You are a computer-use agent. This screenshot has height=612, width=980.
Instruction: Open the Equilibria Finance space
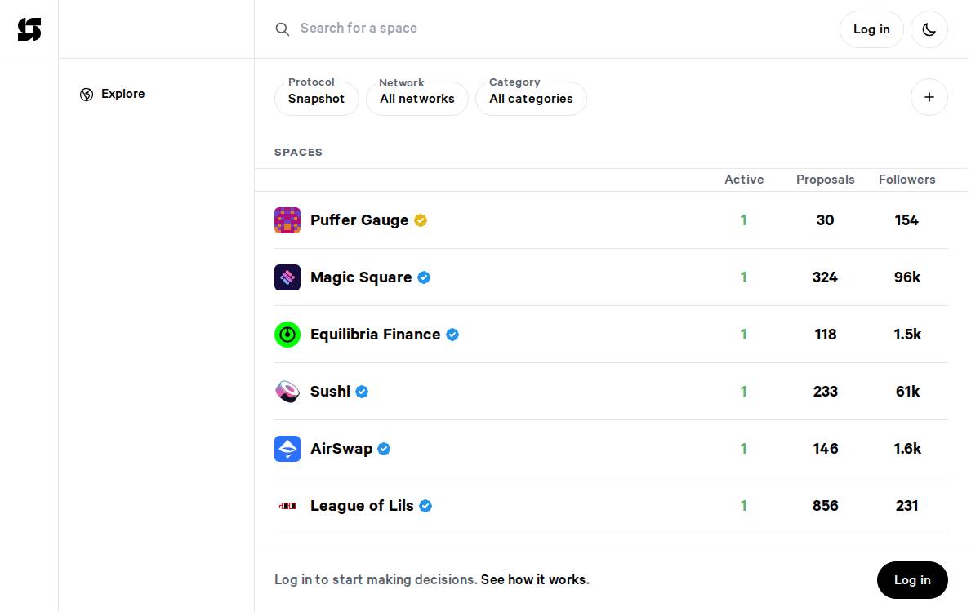[376, 335]
